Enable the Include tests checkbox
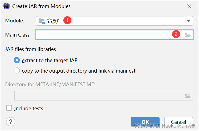 click(9, 108)
